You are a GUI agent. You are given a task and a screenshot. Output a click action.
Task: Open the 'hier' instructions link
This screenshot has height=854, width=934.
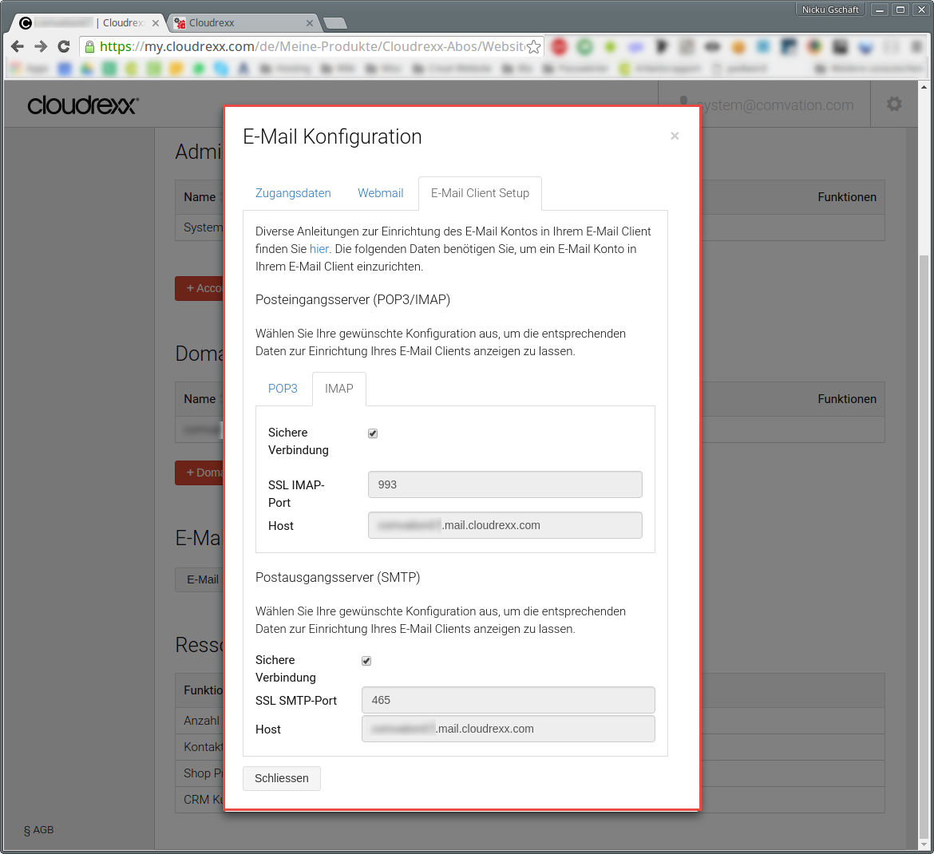319,248
